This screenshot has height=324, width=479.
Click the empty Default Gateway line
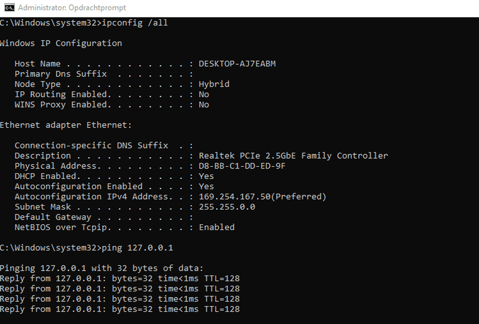click(x=104, y=217)
